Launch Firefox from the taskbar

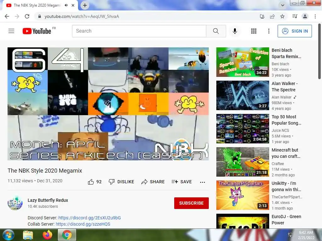coord(47,235)
